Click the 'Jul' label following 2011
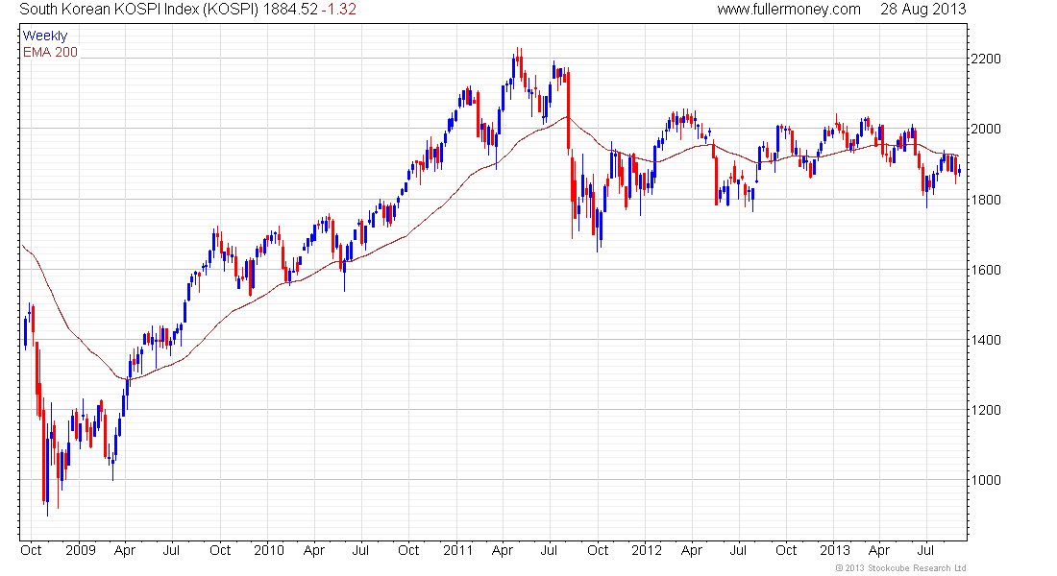The height and width of the screenshot is (576, 1057). click(x=550, y=550)
